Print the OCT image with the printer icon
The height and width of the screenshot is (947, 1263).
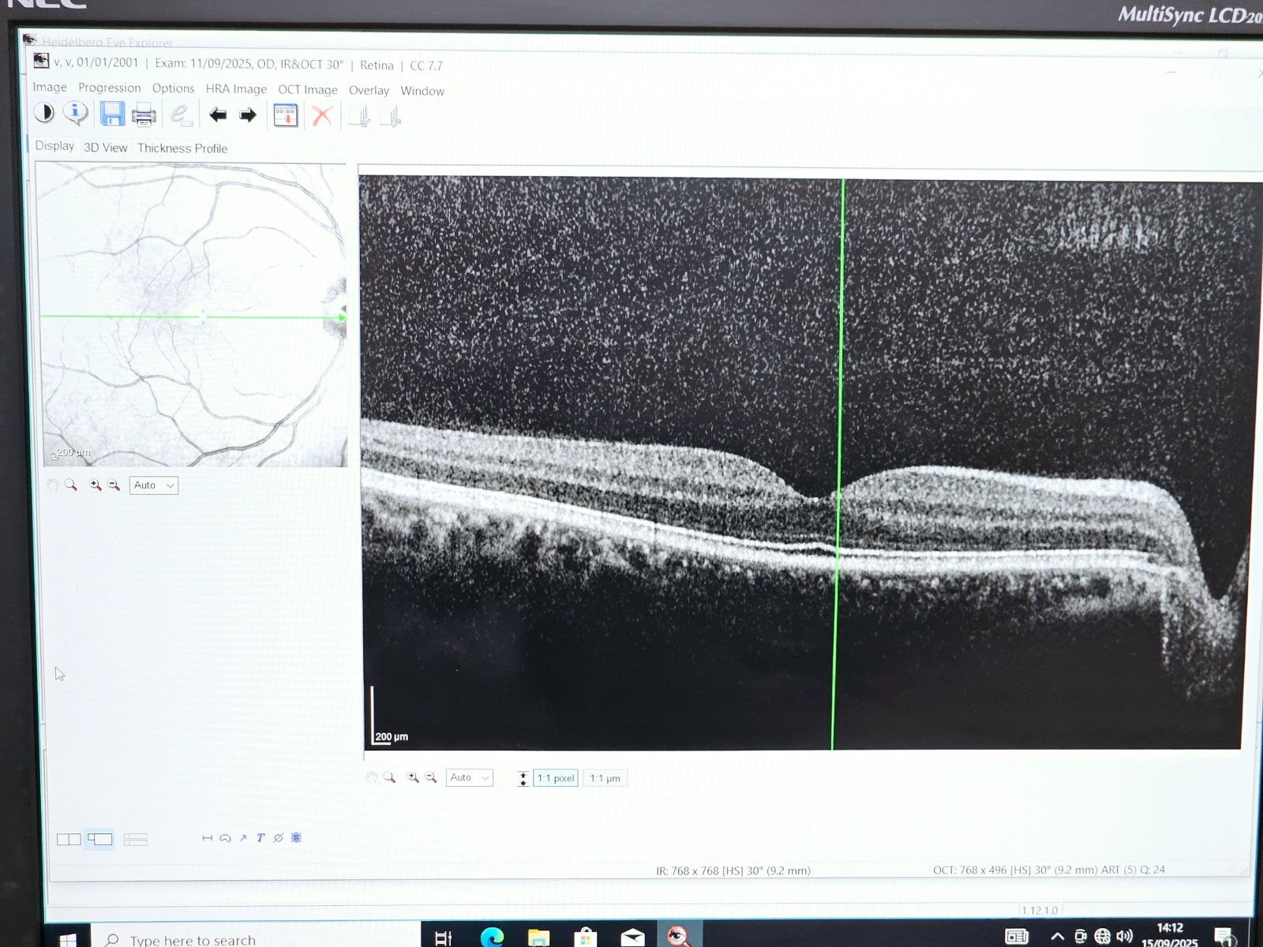[x=143, y=113]
